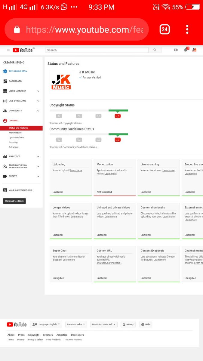Click the green Copyright Status progress bar
This screenshot has height=361, width=203.
click(x=118, y=110)
